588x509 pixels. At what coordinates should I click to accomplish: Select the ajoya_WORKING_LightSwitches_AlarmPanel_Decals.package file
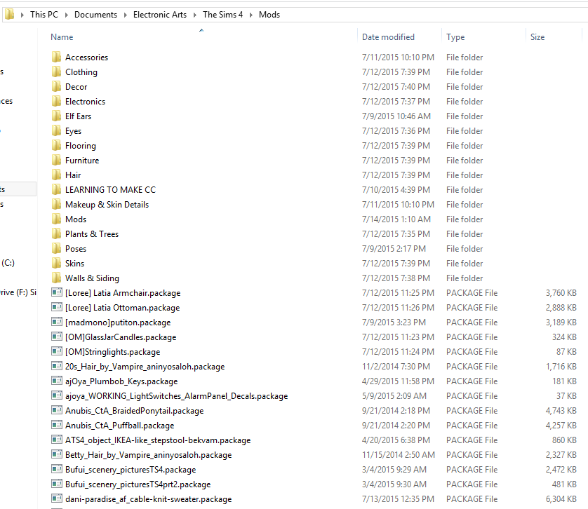pos(177,396)
